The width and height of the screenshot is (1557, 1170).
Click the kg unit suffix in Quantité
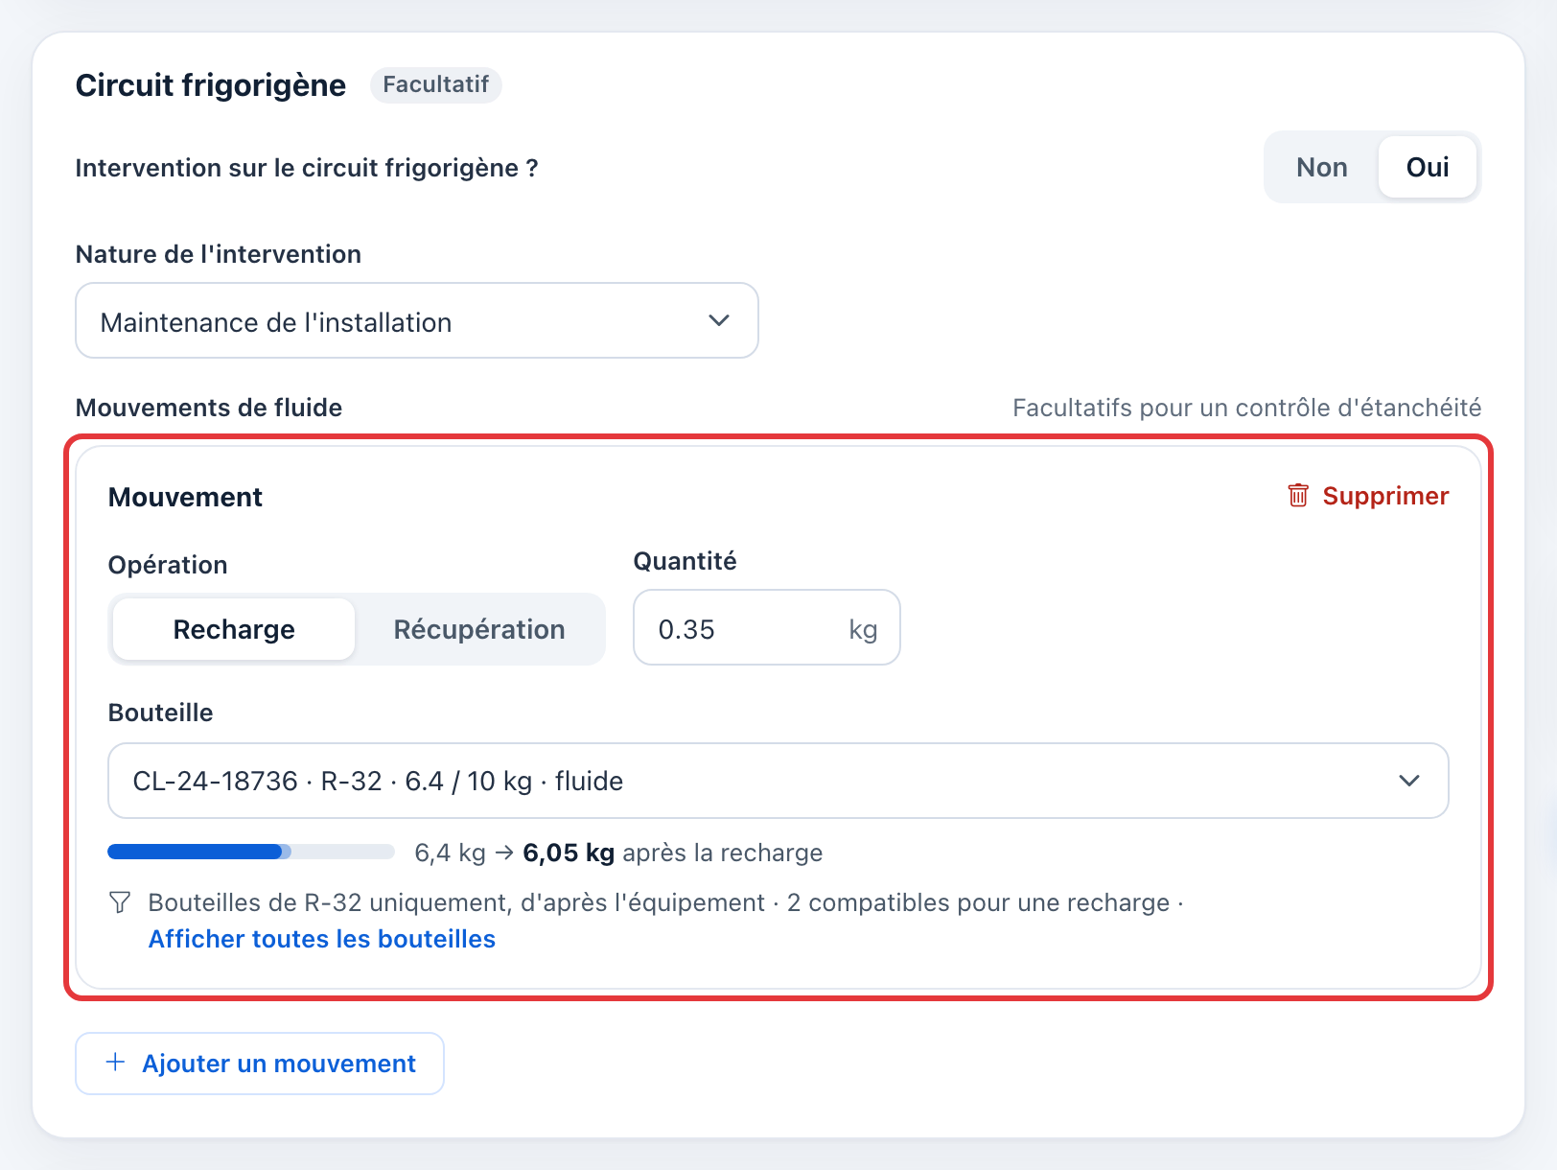click(x=863, y=629)
